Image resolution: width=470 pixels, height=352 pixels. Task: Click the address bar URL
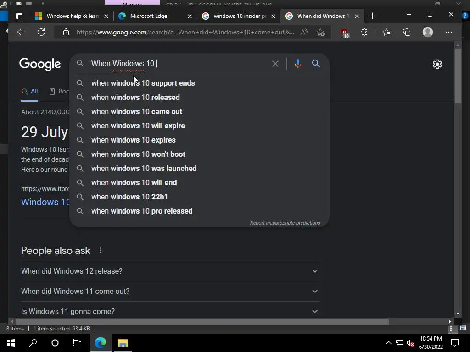coord(185,32)
